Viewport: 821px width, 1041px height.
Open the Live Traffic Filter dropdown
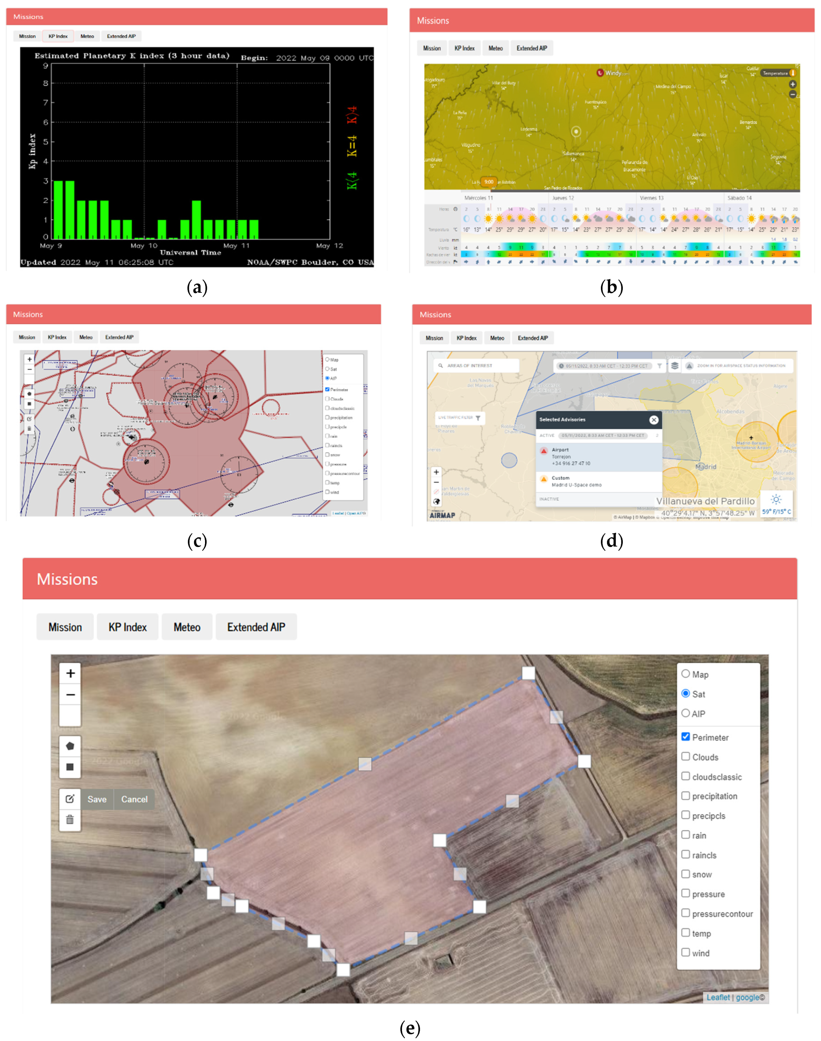(x=460, y=418)
